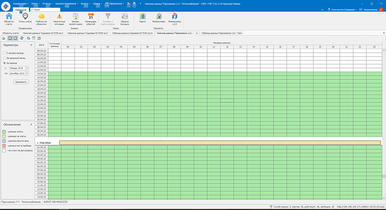Select the 'С начала месяца' radio option
The image size is (386, 210).
[x=4, y=53]
